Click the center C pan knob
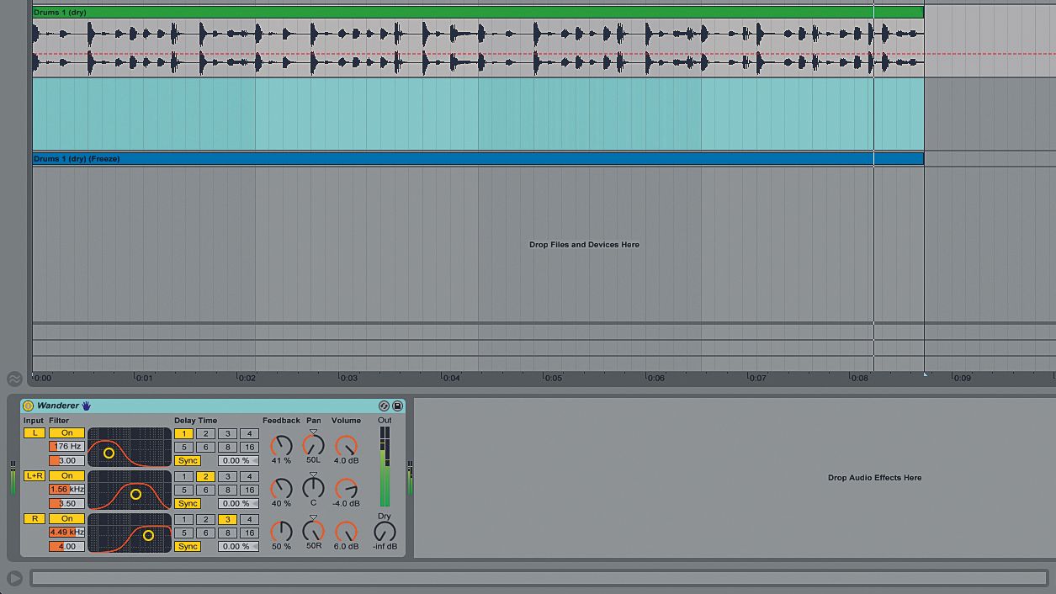Image resolution: width=1056 pixels, height=594 pixels. tap(313, 488)
